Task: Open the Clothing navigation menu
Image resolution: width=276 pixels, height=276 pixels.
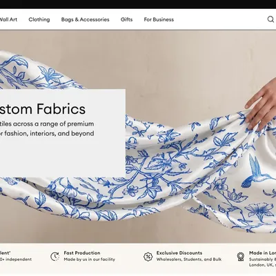Action: (39, 19)
